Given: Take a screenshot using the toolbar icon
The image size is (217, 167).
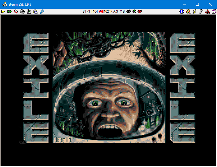Looking at the screenshot, I should coord(29,11).
